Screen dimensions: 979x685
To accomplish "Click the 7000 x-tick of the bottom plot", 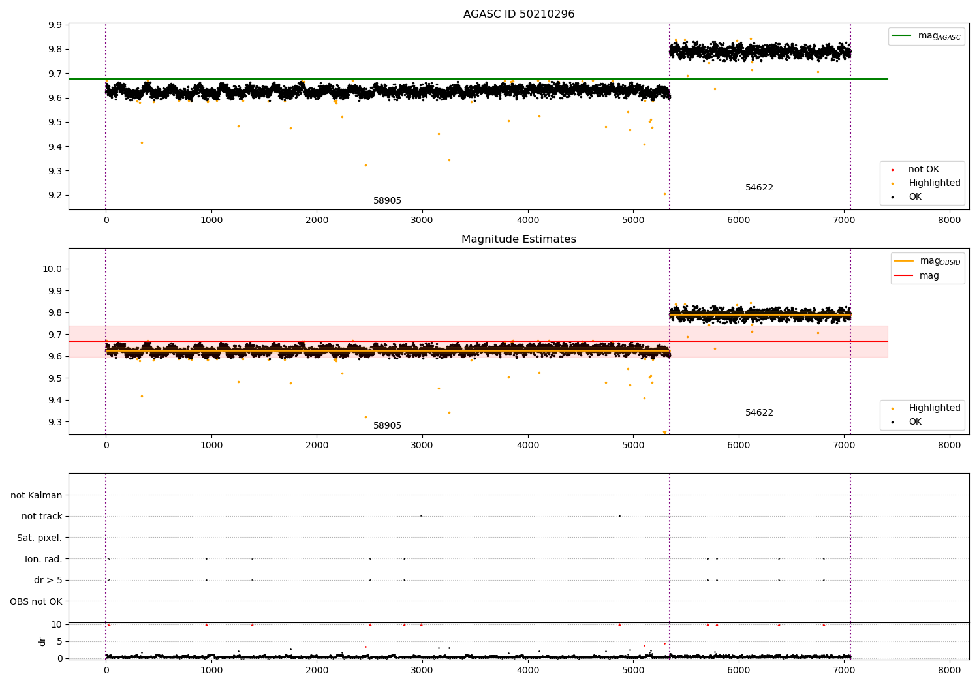I will pos(844,671).
